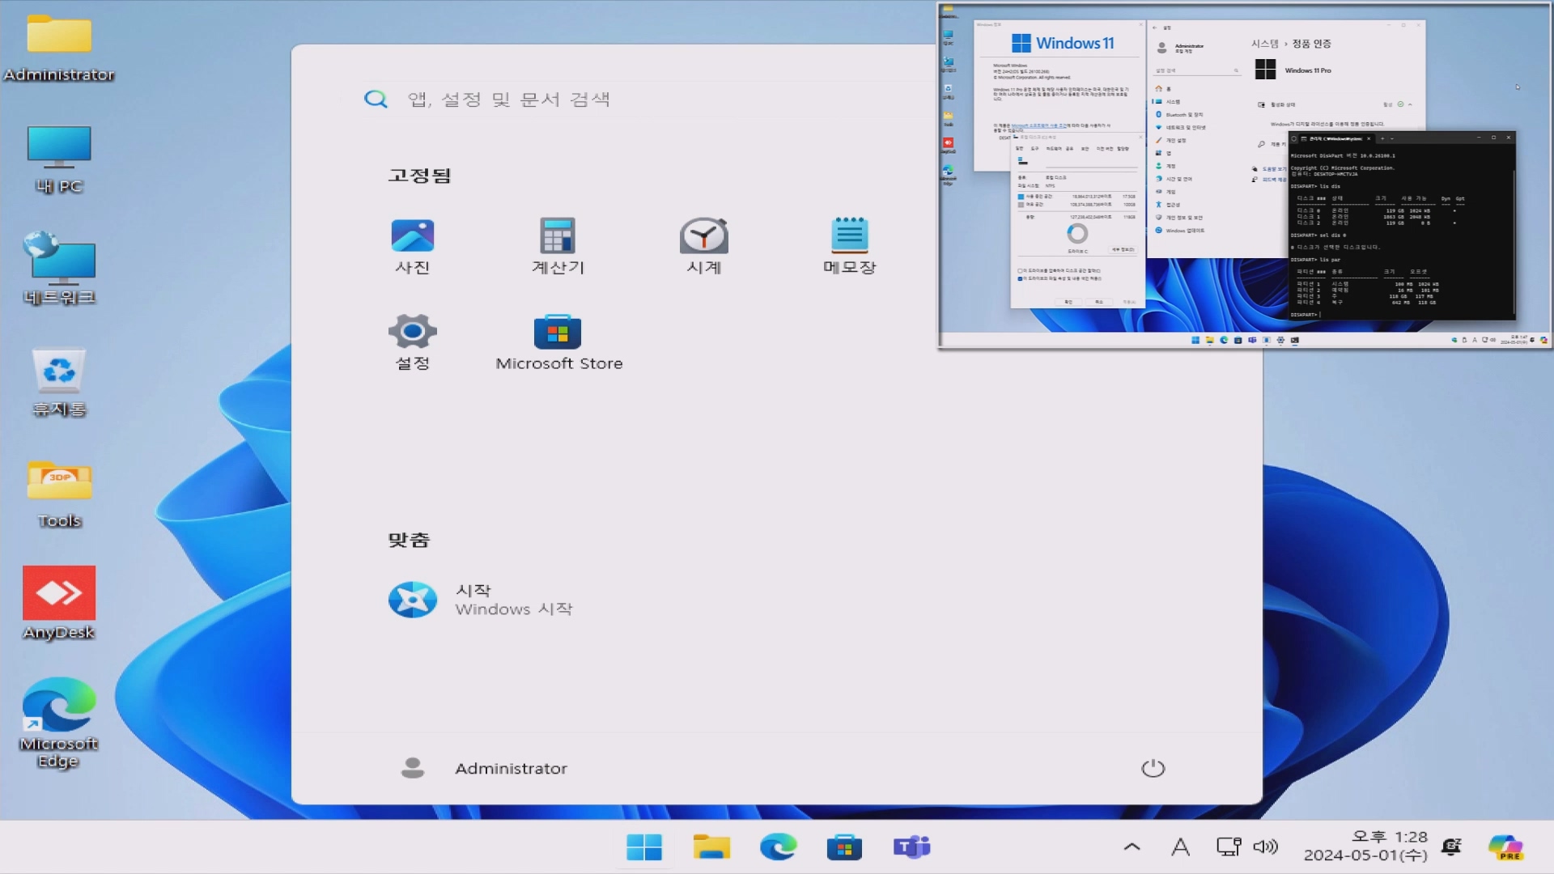Expand the hidden system tray icons chevron
Image resolution: width=1554 pixels, height=874 pixels.
[x=1132, y=847]
